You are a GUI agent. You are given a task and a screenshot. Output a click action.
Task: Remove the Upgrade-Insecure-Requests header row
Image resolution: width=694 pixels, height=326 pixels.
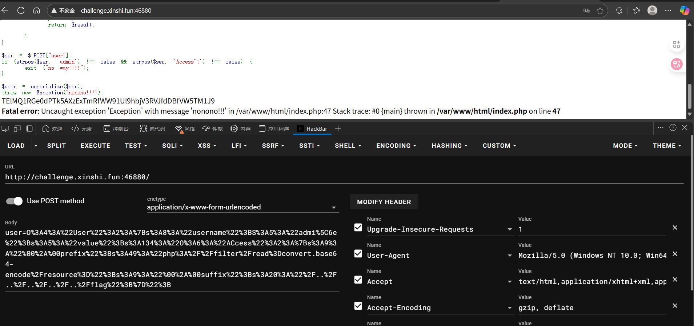point(675,228)
